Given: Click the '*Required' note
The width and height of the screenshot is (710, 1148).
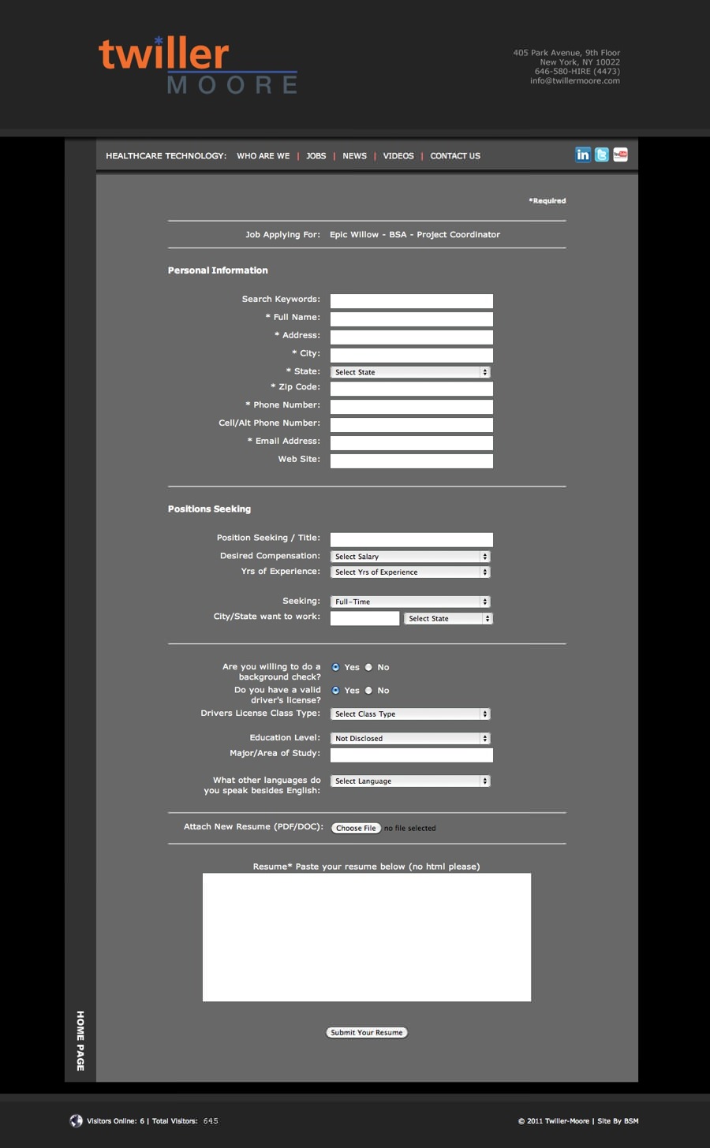Looking at the screenshot, I should pos(547,201).
